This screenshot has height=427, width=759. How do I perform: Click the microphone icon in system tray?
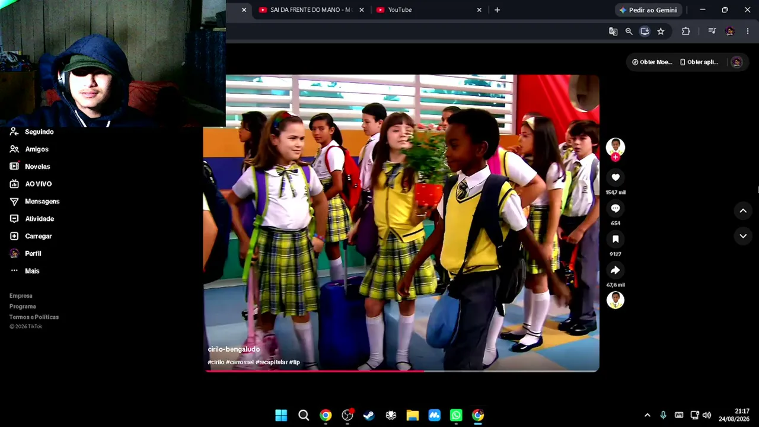(663, 415)
